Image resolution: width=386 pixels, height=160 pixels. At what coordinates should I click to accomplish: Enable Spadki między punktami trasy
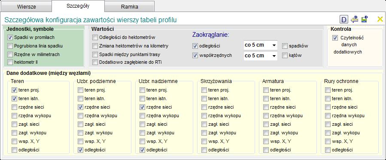(x=95, y=54)
